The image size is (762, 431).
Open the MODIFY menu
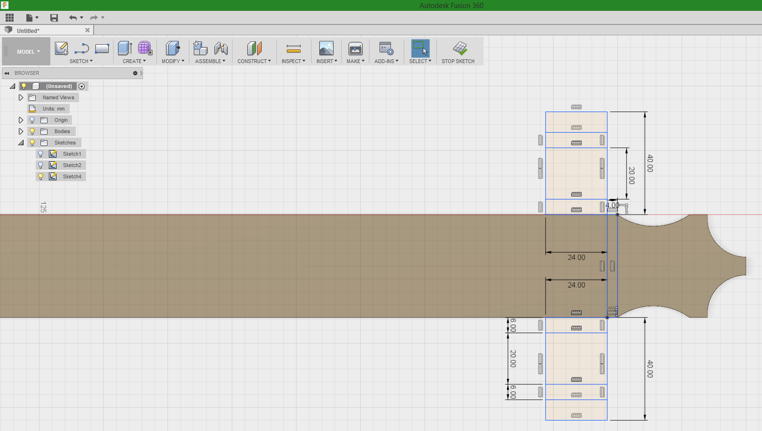click(173, 61)
